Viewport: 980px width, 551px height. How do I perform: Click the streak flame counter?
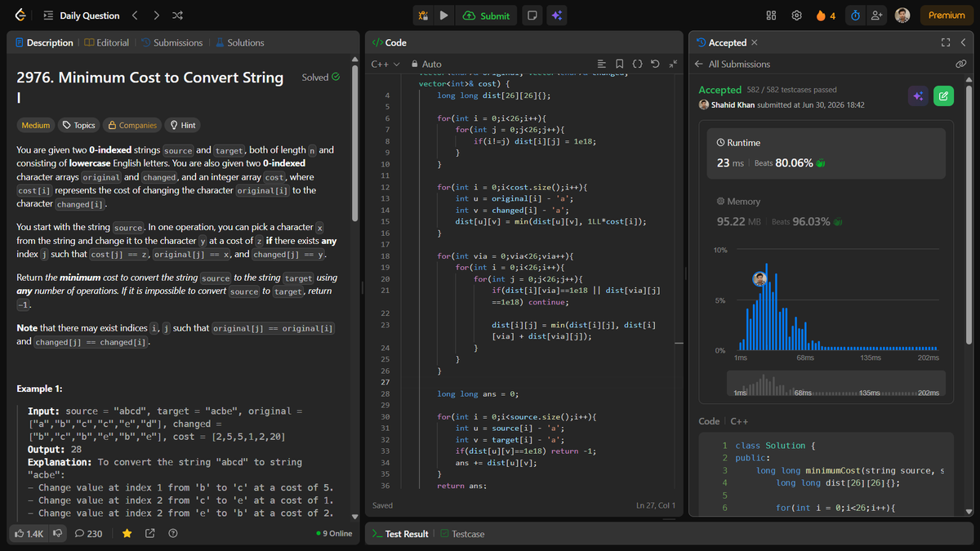(x=825, y=16)
